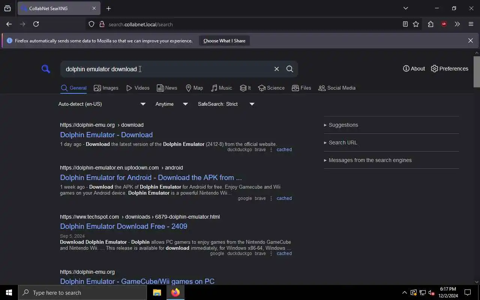The width and height of the screenshot is (480, 300).
Task: Open the Anytime time range dropdown
Action: coord(172,104)
